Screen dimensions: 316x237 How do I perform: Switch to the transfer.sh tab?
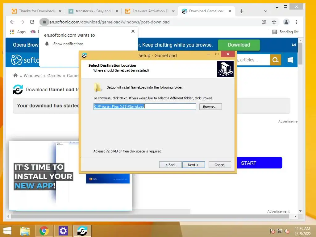[x=93, y=11]
